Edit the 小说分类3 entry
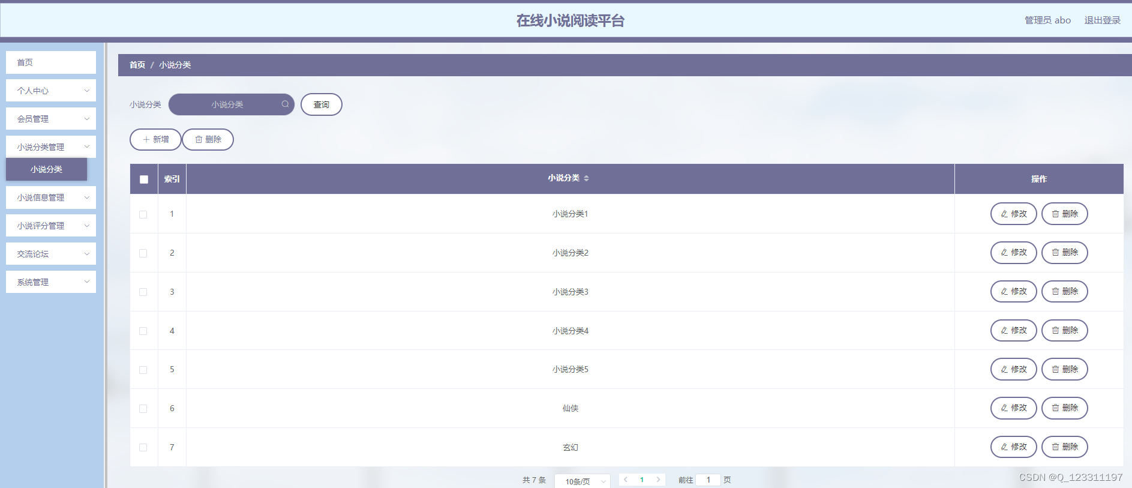1132x488 pixels. 1013,292
